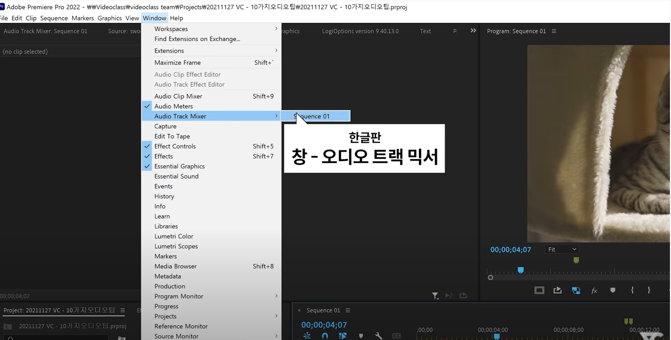Click Program monitor zoom scroll bar handle
671x340 pixels.
[x=490, y=277]
